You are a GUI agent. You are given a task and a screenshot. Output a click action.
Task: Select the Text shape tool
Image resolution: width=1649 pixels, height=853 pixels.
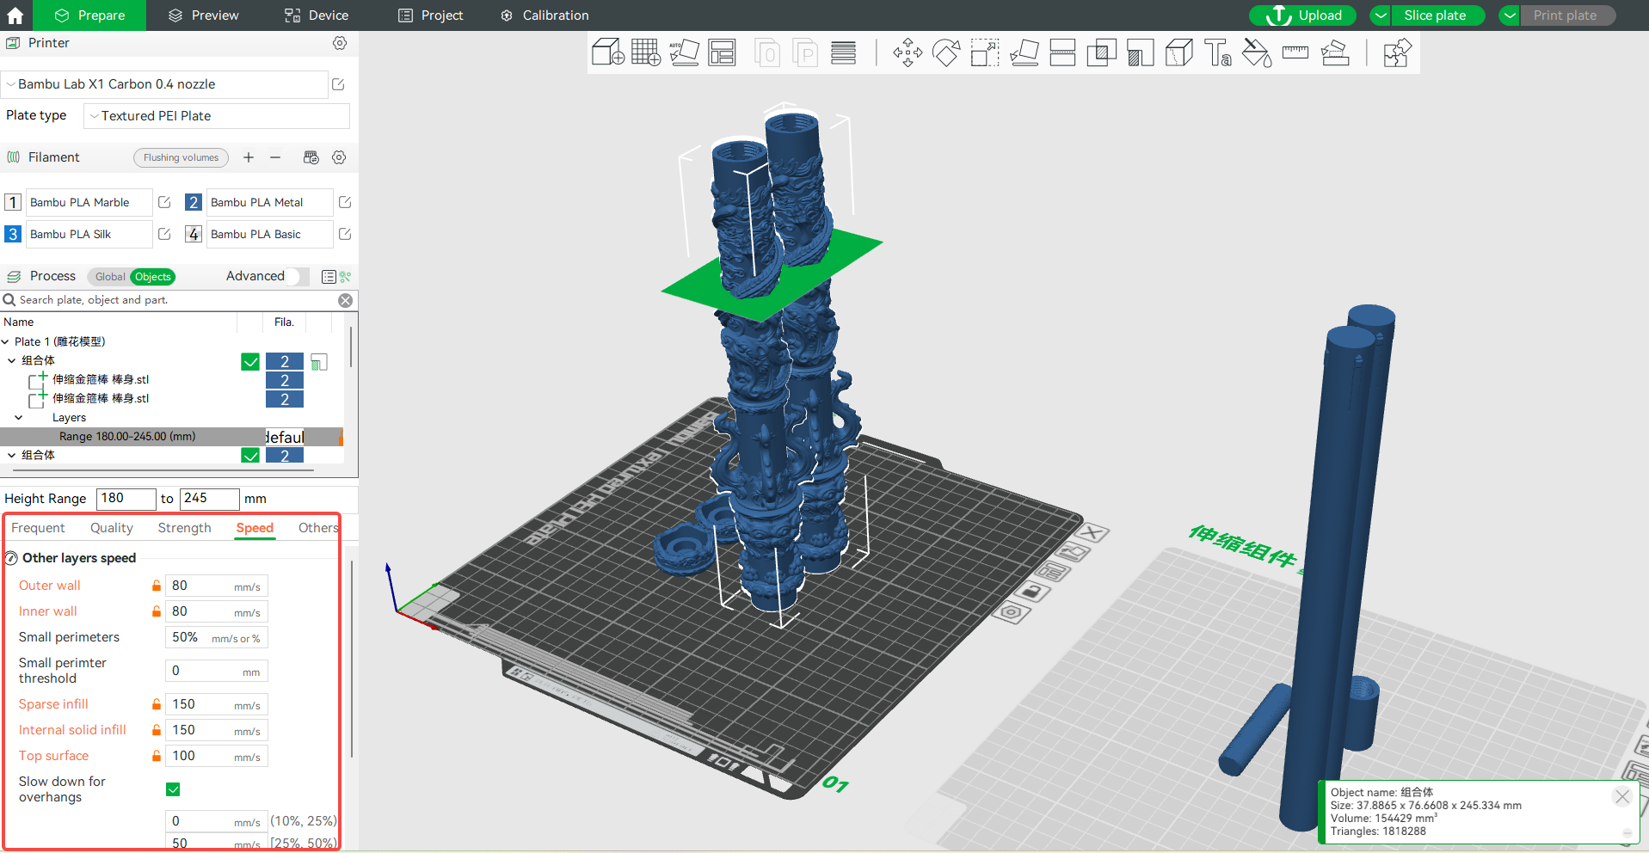coord(1217,52)
